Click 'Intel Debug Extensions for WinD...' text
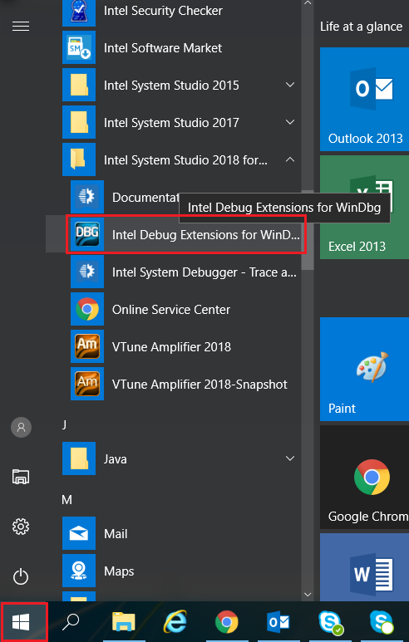Viewport: 409px width, 642px height. tap(205, 234)
